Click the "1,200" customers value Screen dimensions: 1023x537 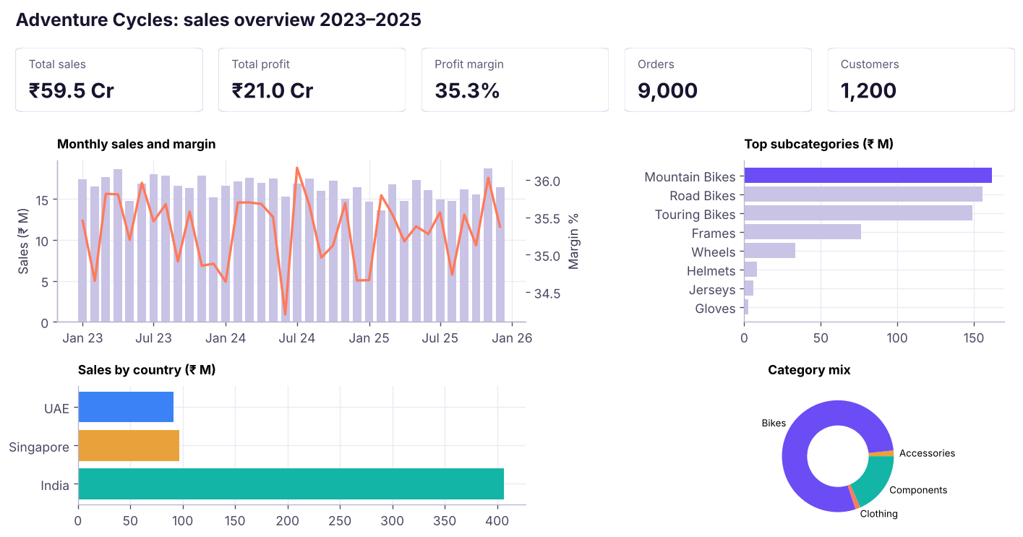tap(868, 90)
